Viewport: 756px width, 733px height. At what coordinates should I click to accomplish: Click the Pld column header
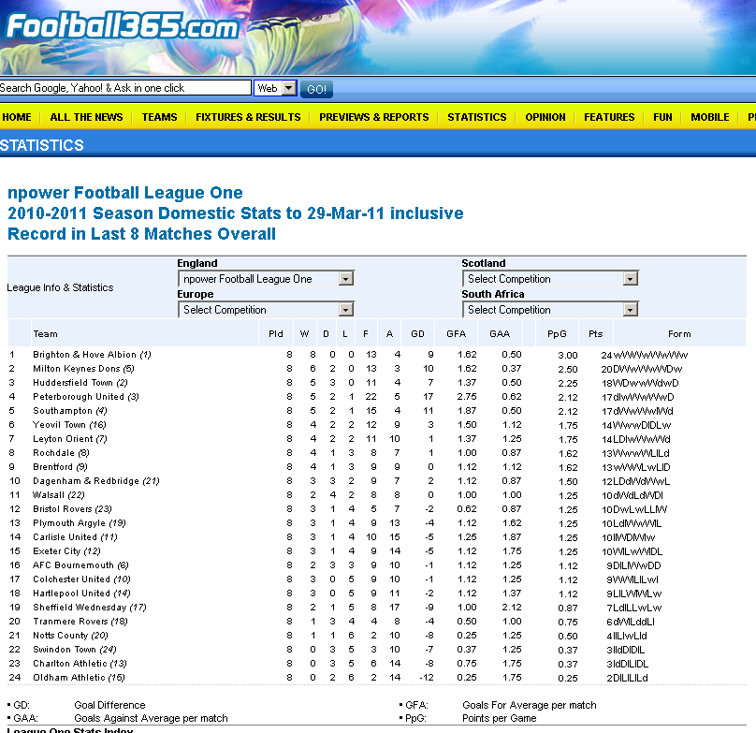click(276, 334)
